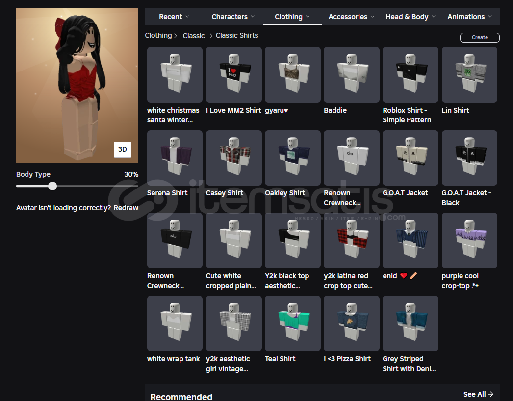Click the "Serena Shirt" item name

coord(167,193)
